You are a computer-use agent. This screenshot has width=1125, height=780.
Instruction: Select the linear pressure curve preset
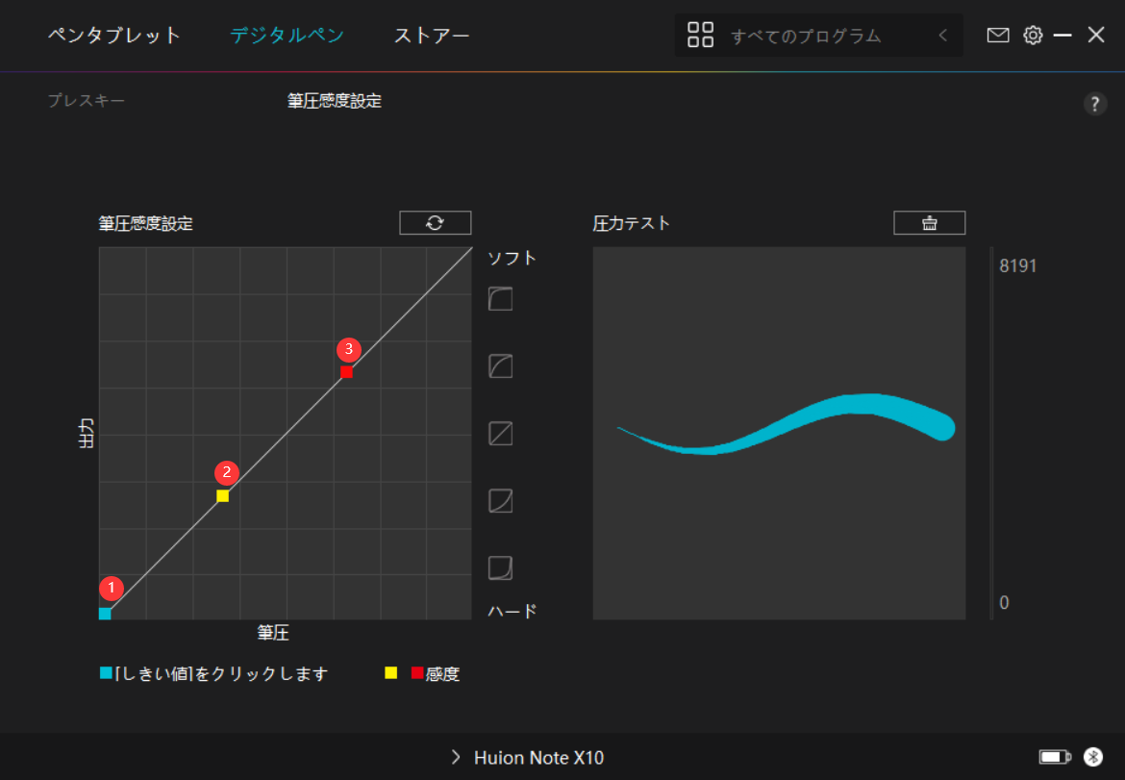(500, 434)
